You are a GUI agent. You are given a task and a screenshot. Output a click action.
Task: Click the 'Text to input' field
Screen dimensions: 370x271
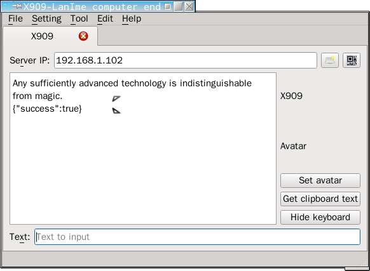click(197, 237)
